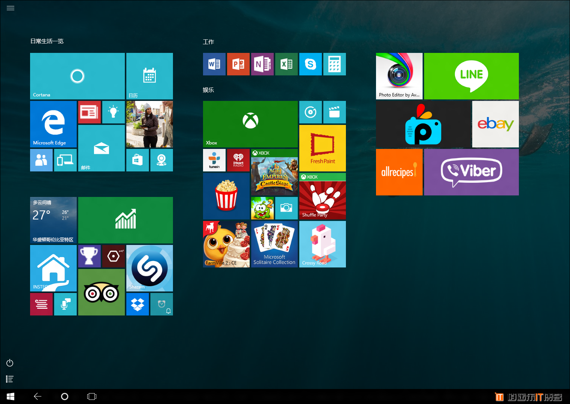Open the LINE messenger tile
Screen dimensions: 570x404
471,76
